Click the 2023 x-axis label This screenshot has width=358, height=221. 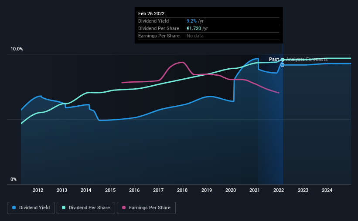(x=303, y=190)
